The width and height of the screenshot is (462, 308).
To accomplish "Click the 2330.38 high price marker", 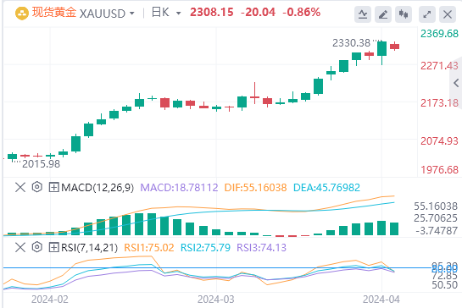I will point(351,43).
